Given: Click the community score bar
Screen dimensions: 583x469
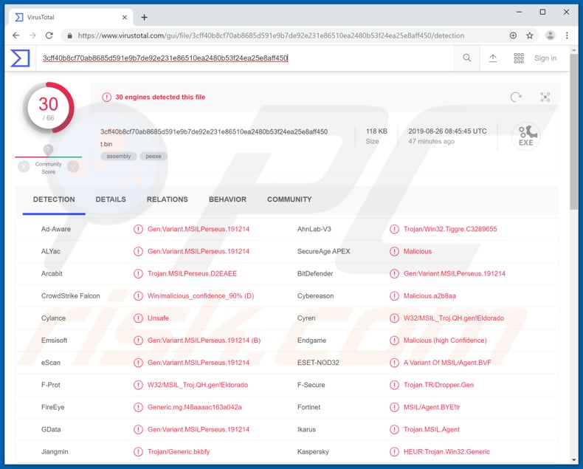Looking at the screenshot, I should 48,157.
